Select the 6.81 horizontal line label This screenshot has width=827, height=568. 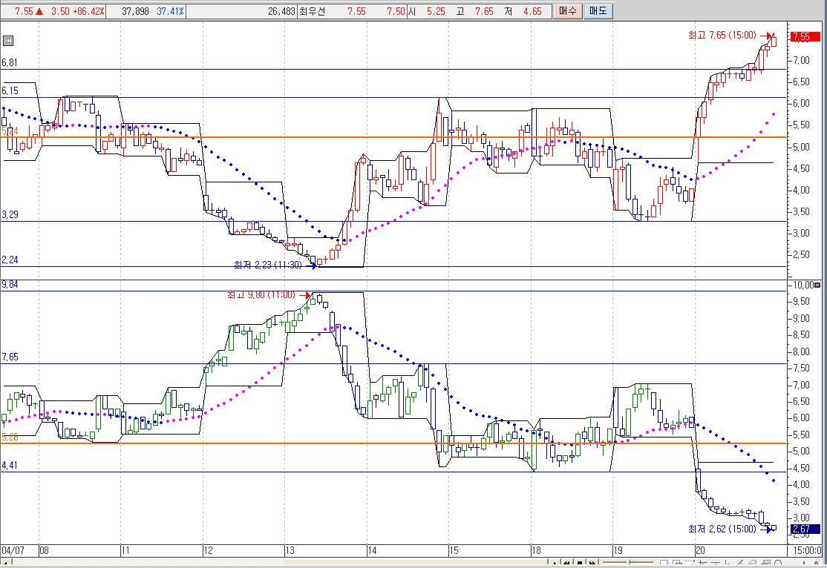(x=10, y=63)
